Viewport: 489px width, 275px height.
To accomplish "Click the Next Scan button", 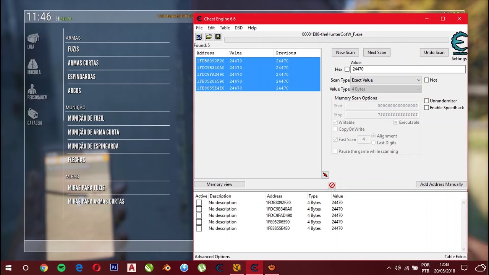I will [x=377, y=52].
